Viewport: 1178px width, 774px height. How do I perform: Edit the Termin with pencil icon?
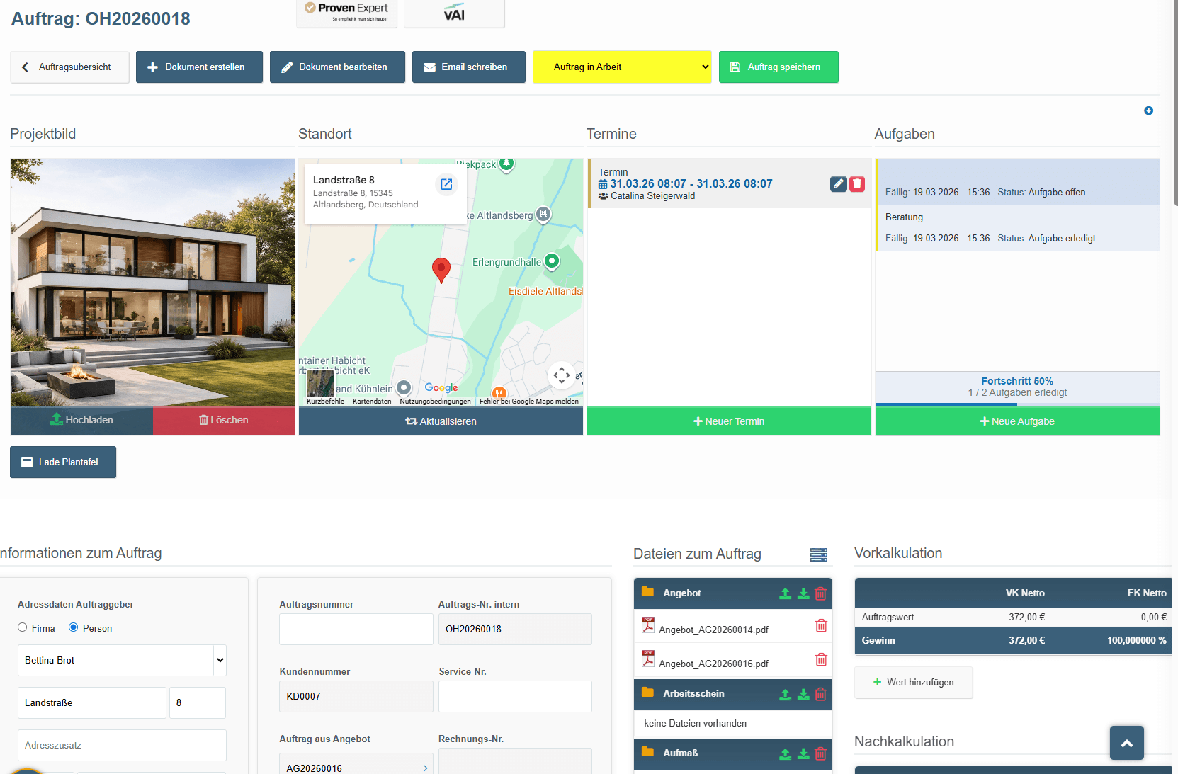[838, 184]
